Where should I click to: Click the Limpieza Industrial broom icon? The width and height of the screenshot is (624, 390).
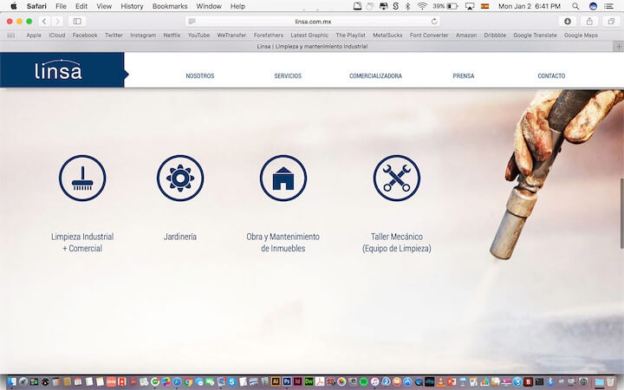(x=82, y=179)
